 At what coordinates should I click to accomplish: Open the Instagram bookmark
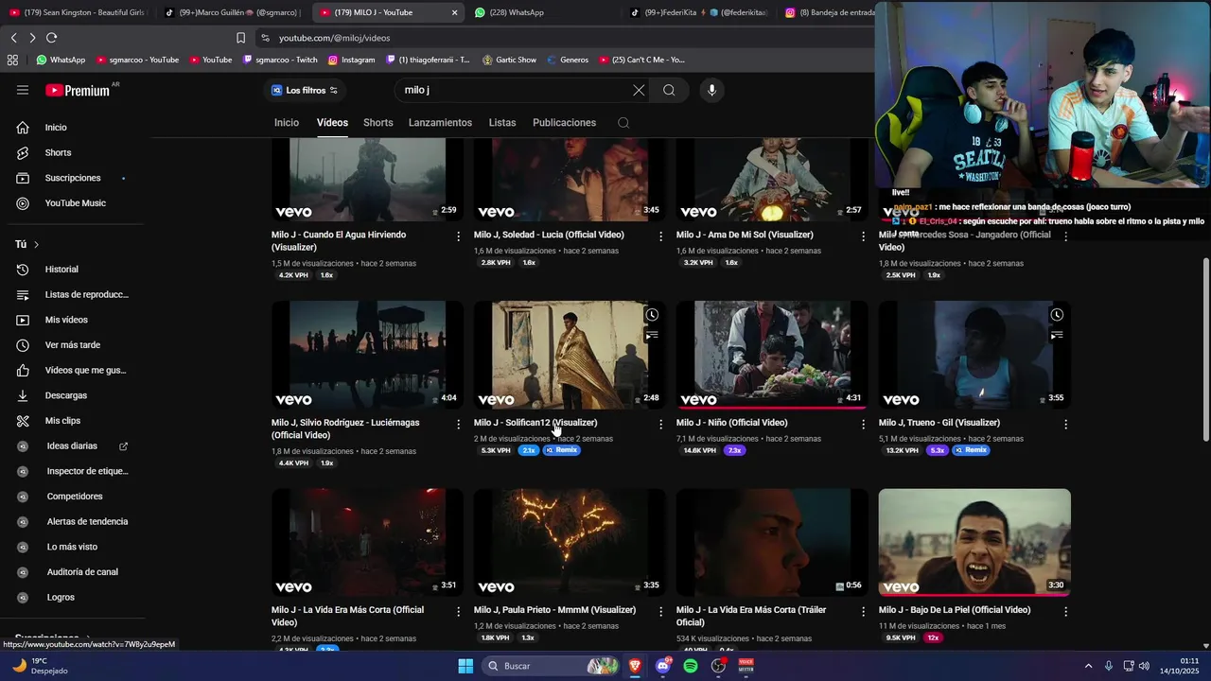pyautogui.click(x=351, y=60)
